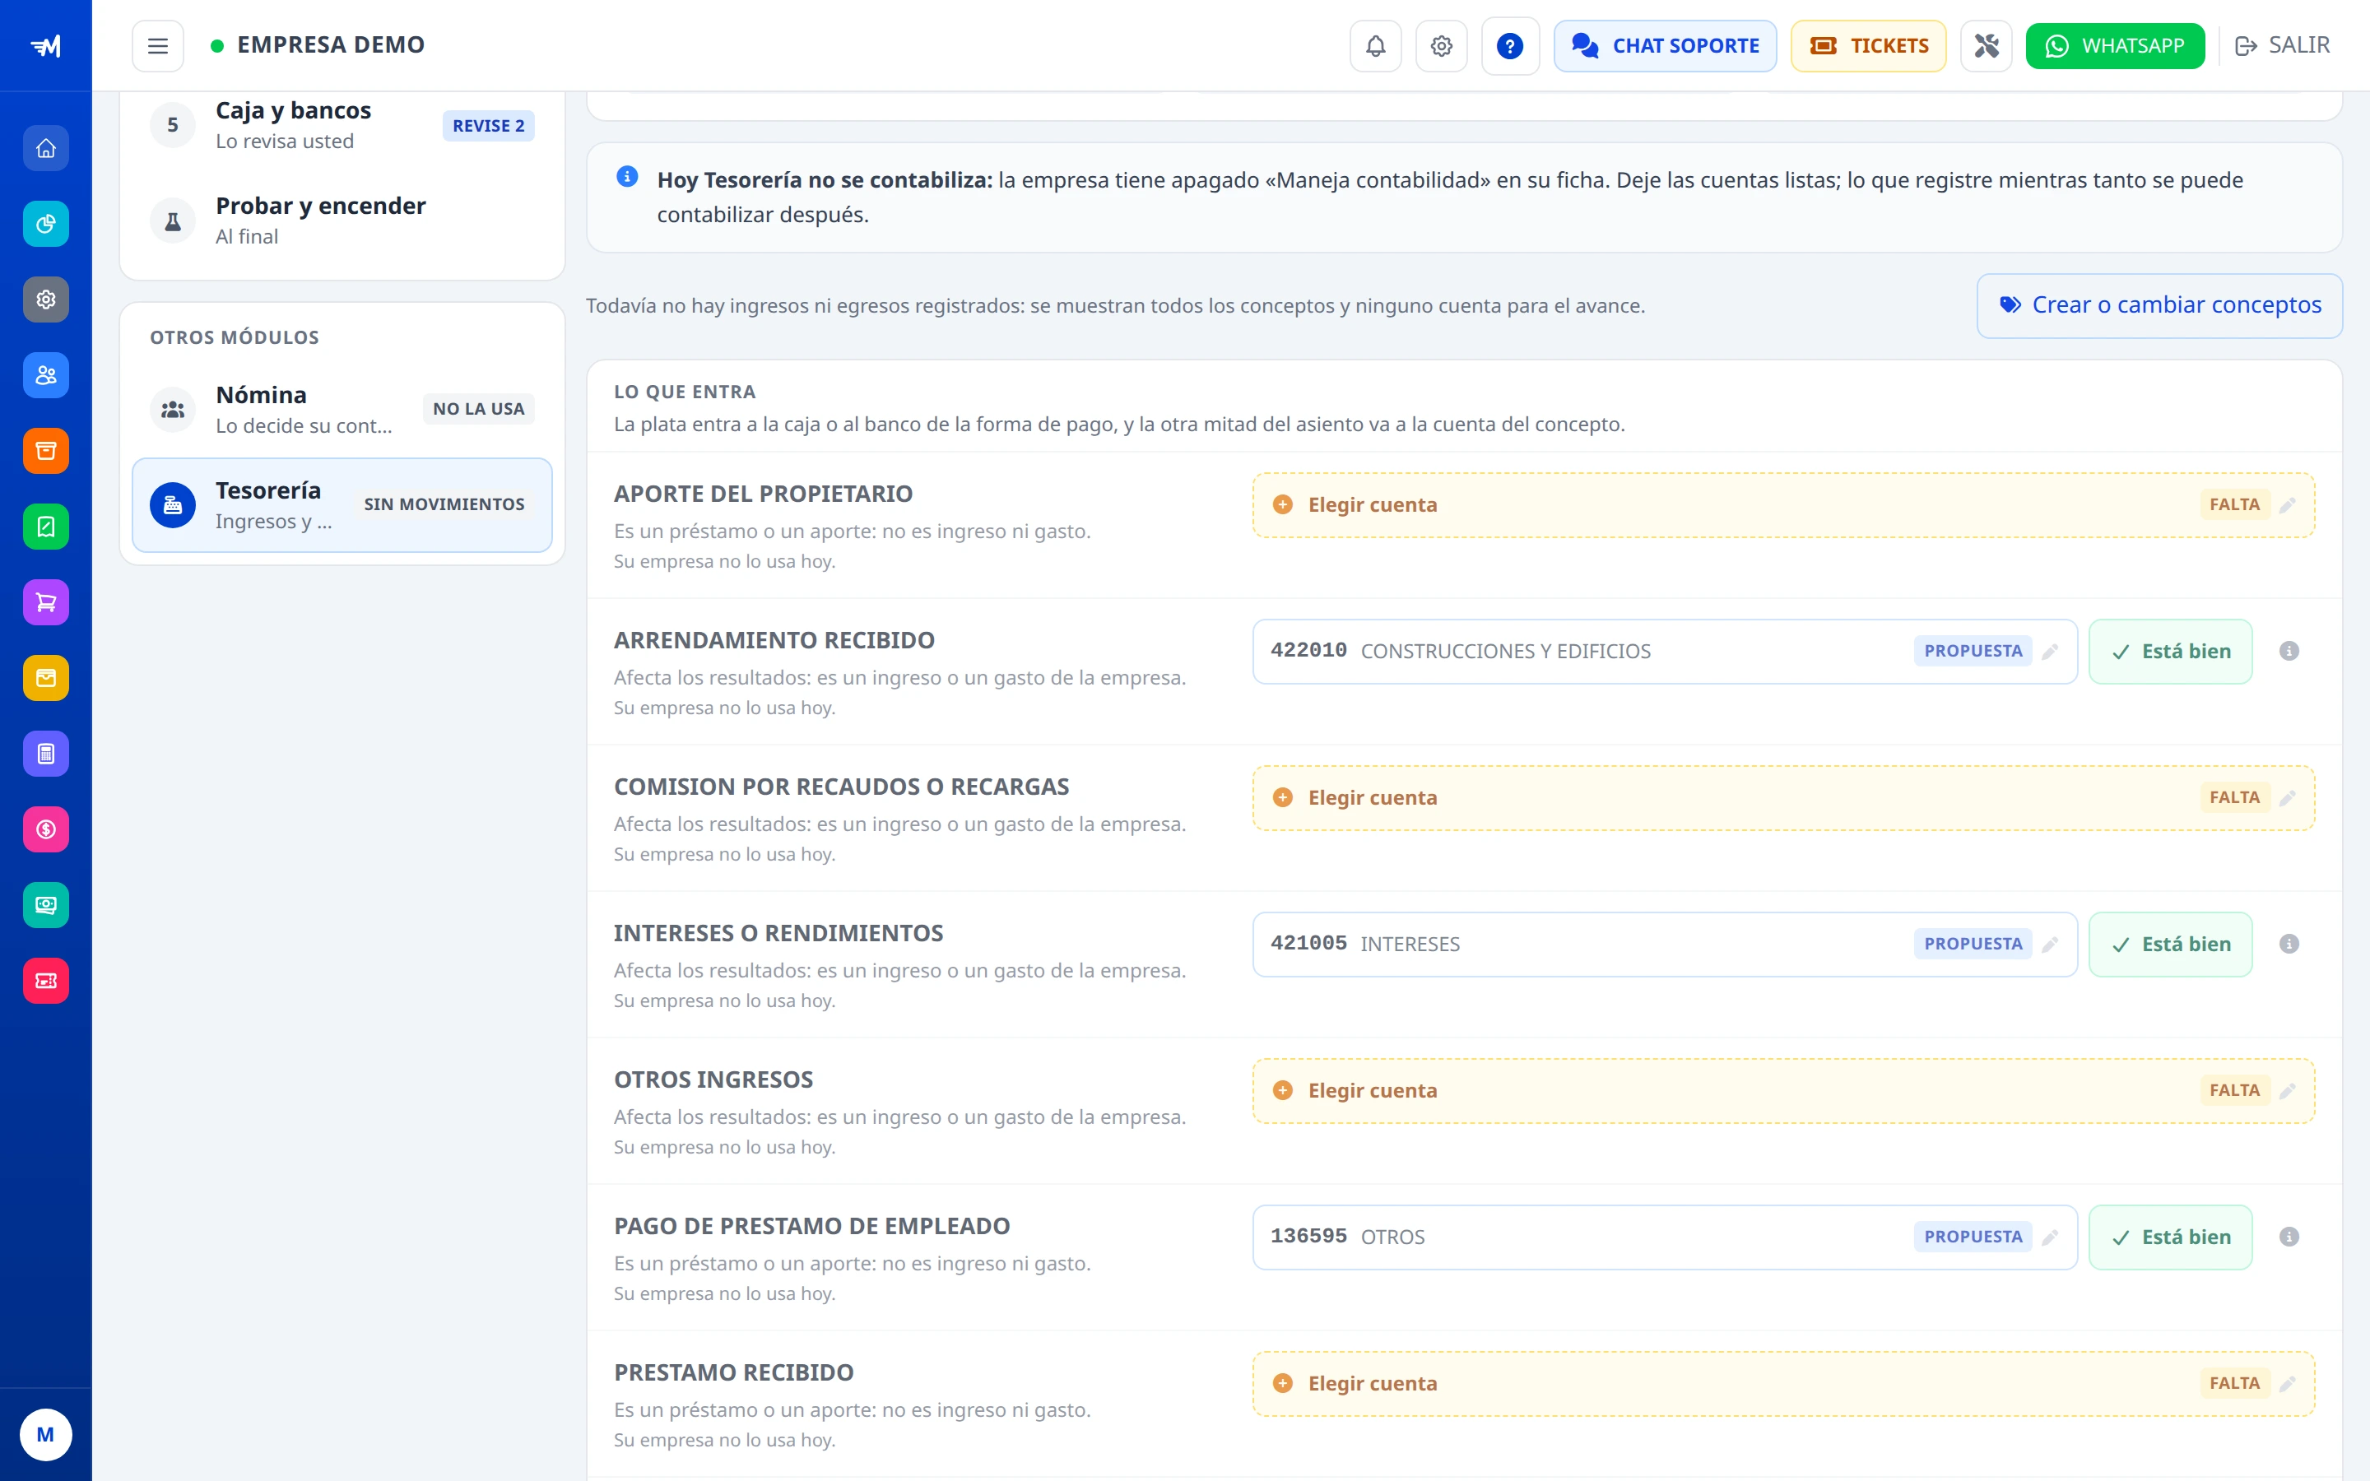Open the teal banknote sidebar icon
The image size is (2370, 1481).
(46, 905)
